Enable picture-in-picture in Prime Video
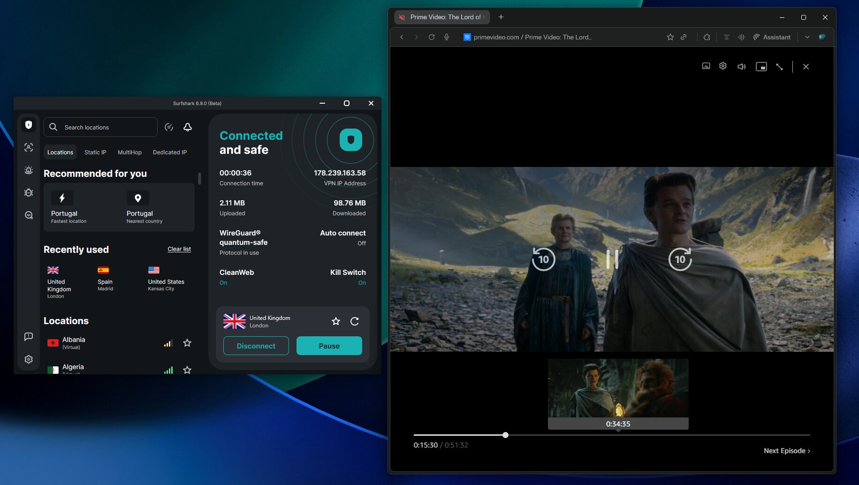Image resolution: width=859 pixels, height=485 pixels. pyautogui.click(x=761, y=67)
